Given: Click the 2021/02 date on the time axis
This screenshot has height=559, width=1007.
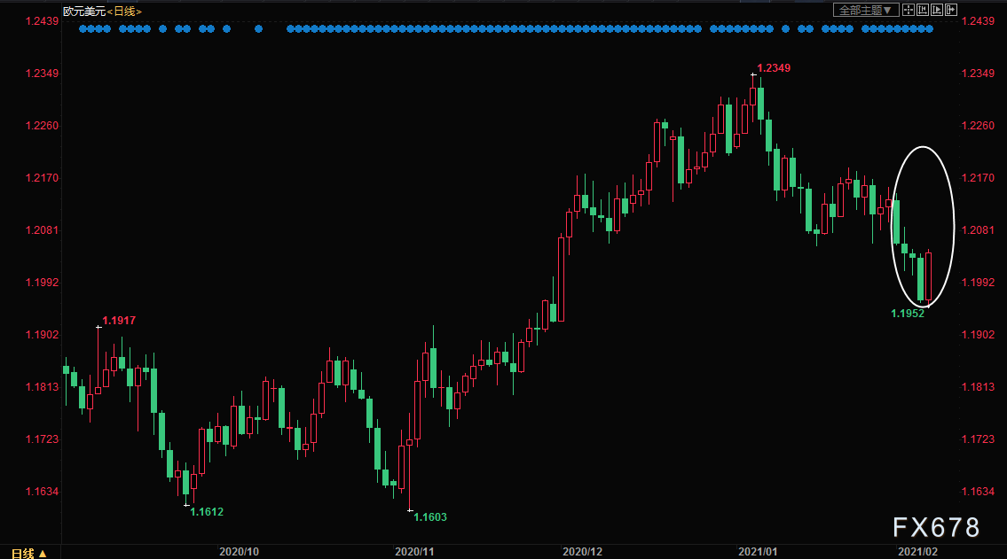Looking at the screenshot, I should click(x=916, y=551).
